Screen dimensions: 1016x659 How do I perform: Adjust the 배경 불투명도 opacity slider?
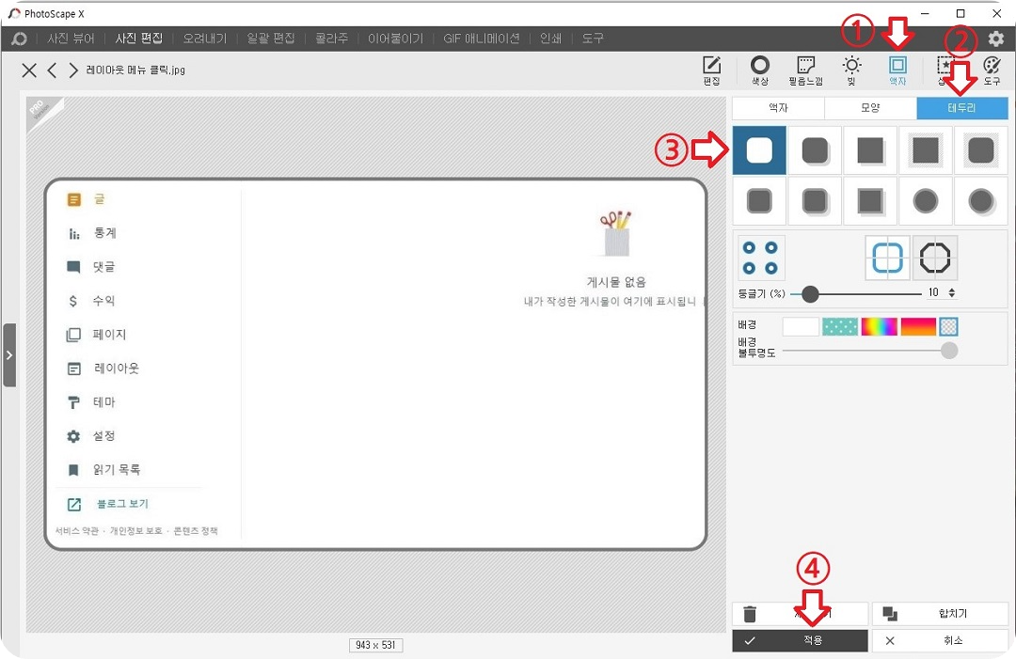tap(870, 351)
